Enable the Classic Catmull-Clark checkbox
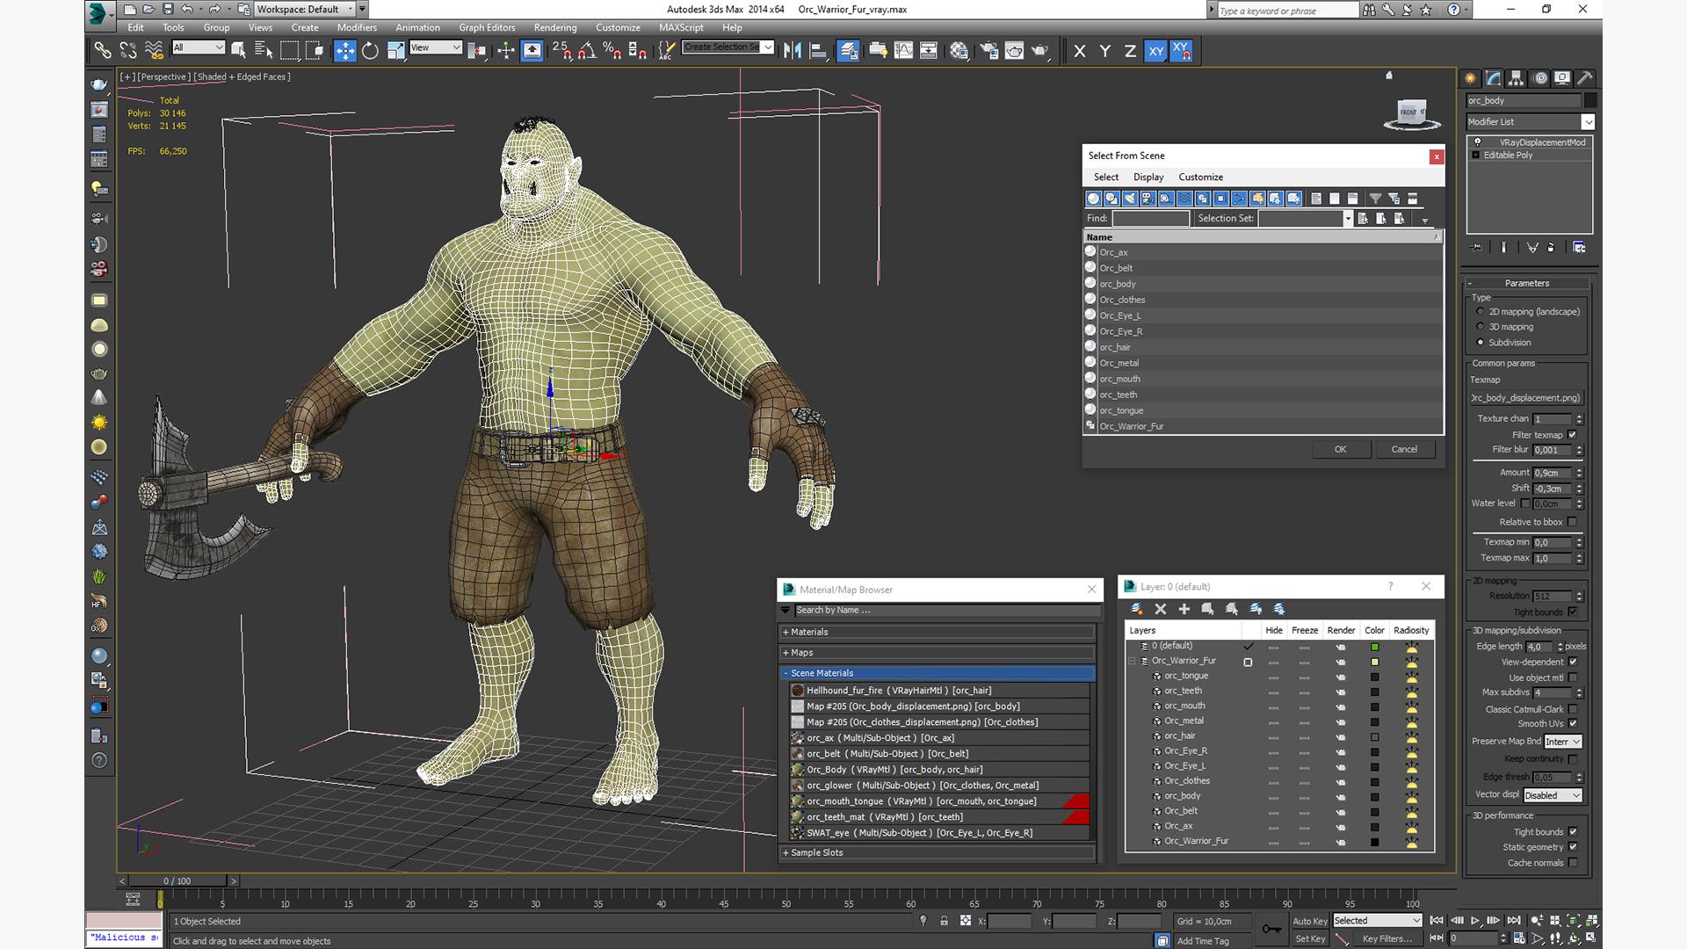The image size is (1687, 949). 1572,709
